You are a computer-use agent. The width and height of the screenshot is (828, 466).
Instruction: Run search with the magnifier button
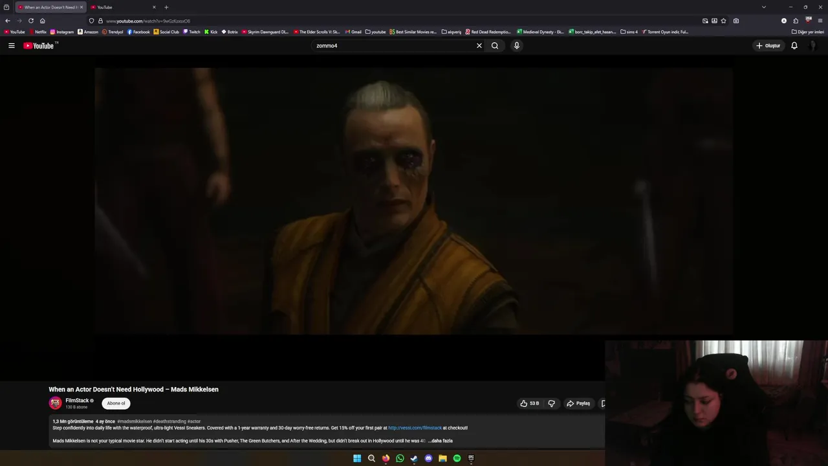tap(495, 46)
